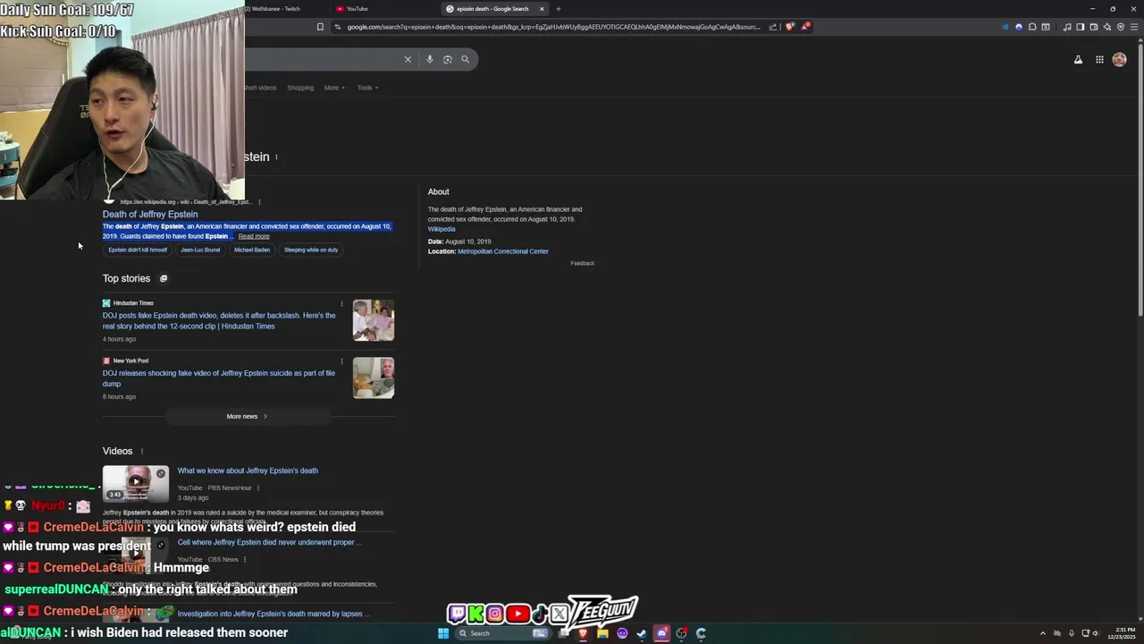The image size is (1144, 644).
Task: Click the browser address bar URL
Action: pyautogui.click(x=554, y=27)
